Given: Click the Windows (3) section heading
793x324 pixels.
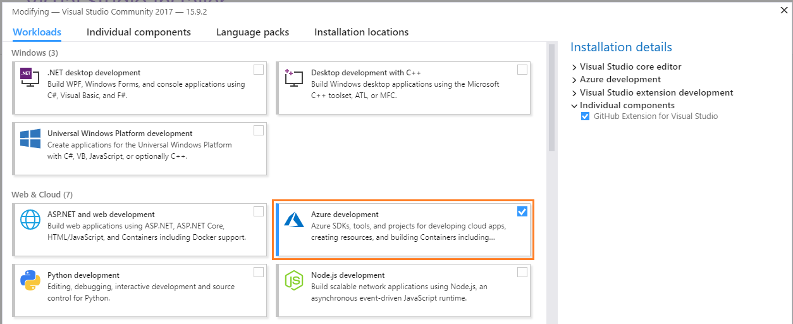Looking at the screenshot, I should pos(35,53).
